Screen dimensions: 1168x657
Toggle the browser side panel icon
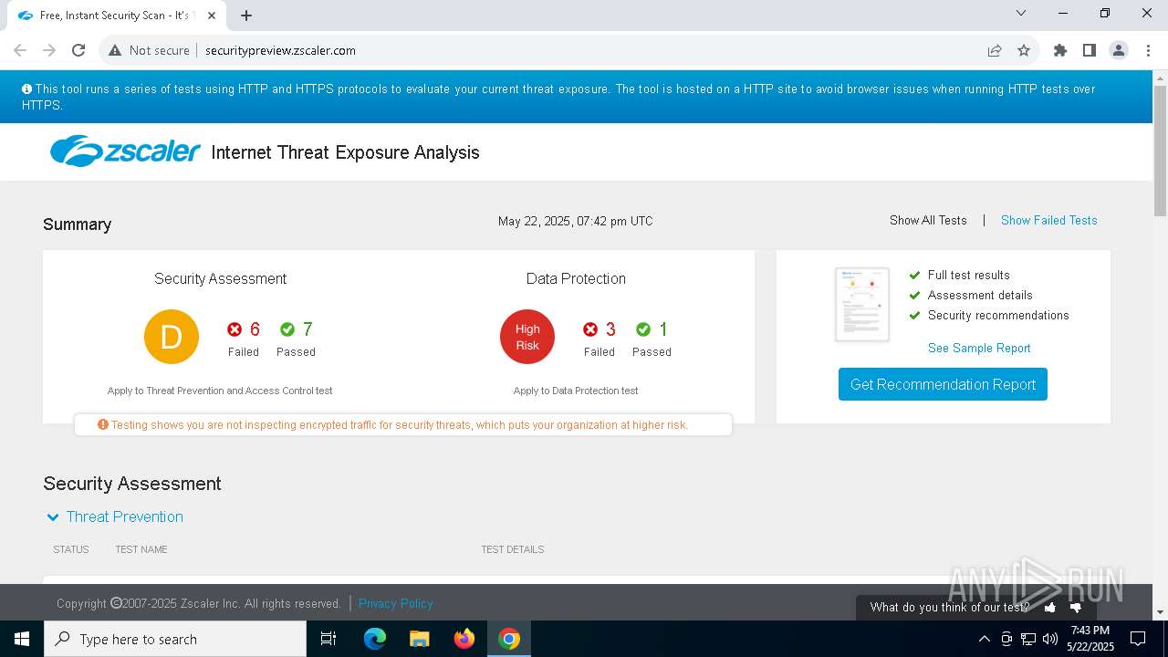(x=1090, y=50)
